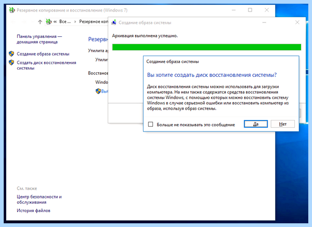The height and width of the screenshot is (227, 312).
Task: Close the 'Резервное копирование и восстановление' window
Action: [x=267, y=10]
